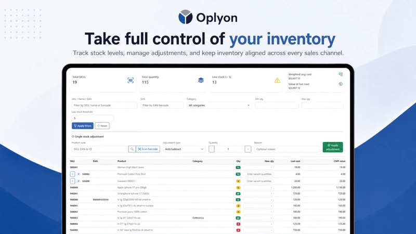
Task: Click the Last cost column header
Action: click(295, 161)
